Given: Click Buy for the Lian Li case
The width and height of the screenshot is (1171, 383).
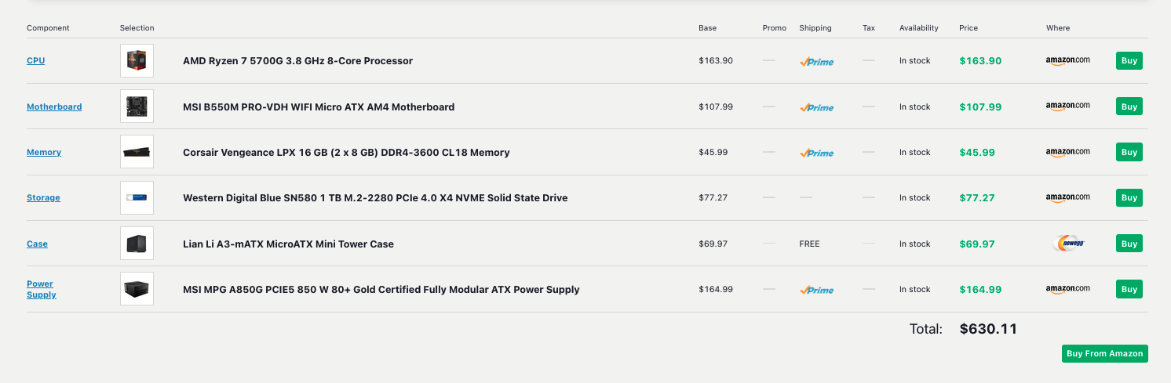Looking at the screenshot, I should coord(1129,244).
